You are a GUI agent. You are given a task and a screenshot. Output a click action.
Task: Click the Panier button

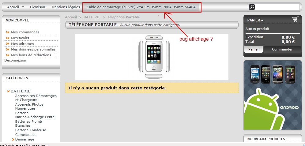point(254,49)
